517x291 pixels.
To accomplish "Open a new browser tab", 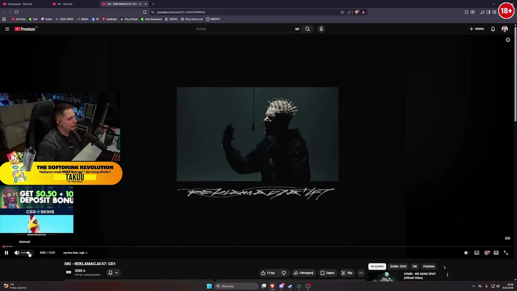I will click(x=153, y=4).
